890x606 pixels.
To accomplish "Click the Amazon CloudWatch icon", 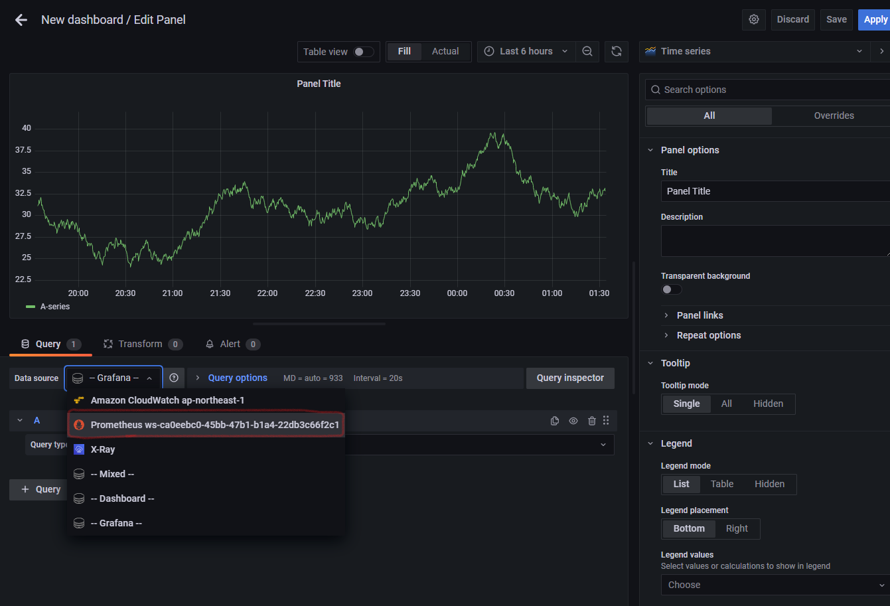I will [x=79, y=400].
